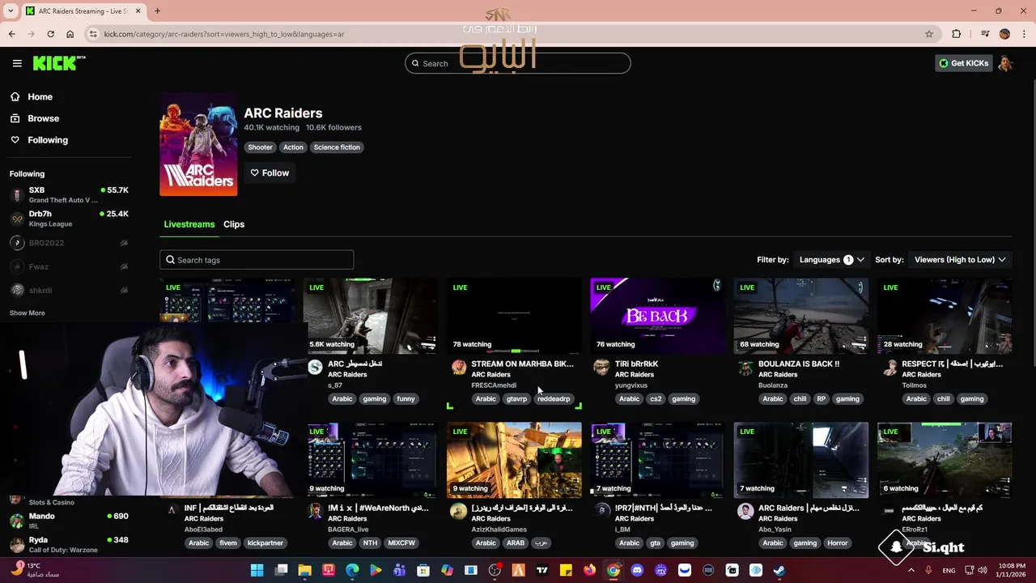This screenshot has width=1036, height=583.
Task: Click the MIXCFW tag
Action: [x=401, y=543]
